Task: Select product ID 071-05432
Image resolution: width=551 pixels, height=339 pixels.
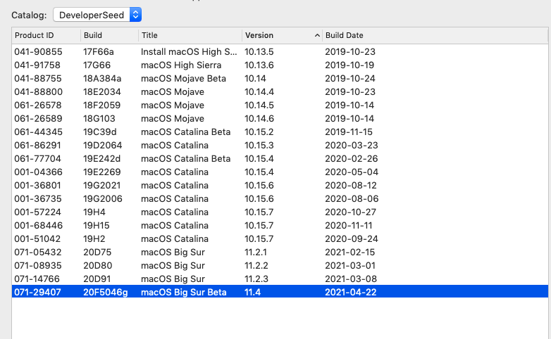Action: tap(38, 252)
